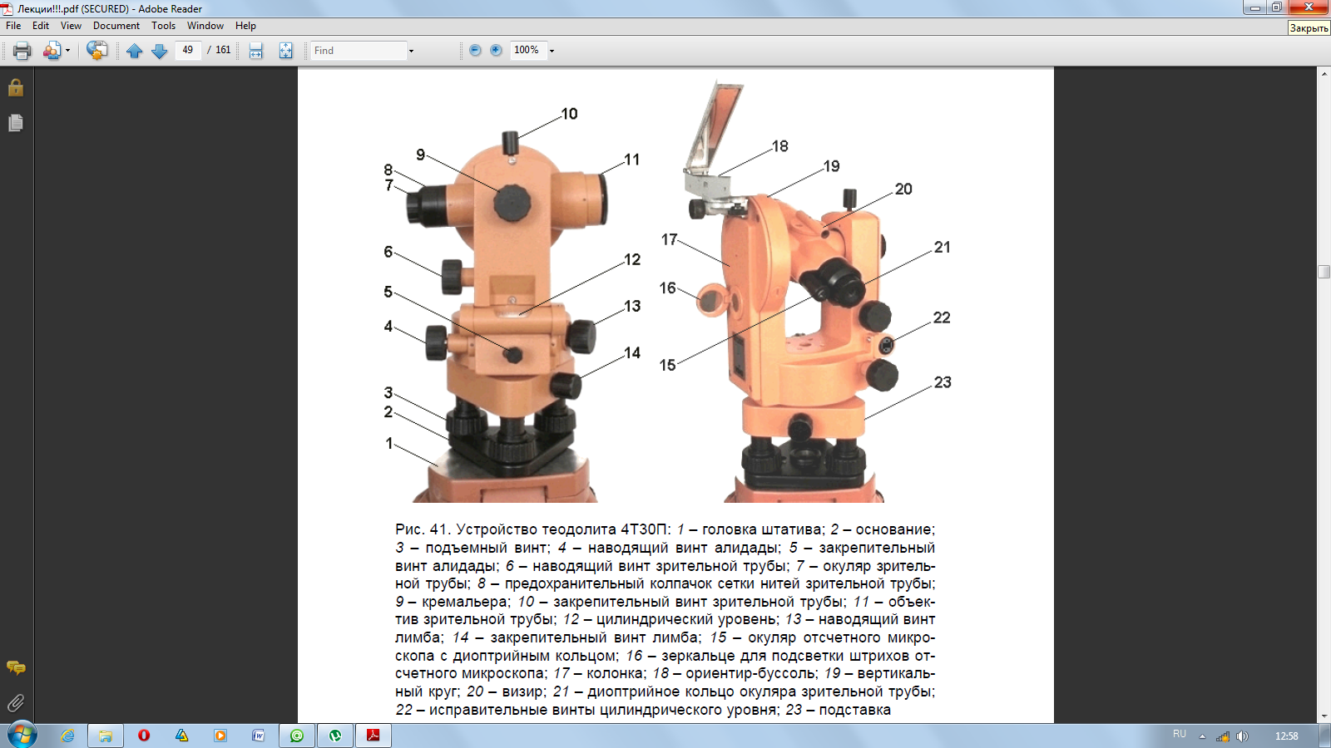
Task: Launch Internet Explorer from taskbar
Action: click(x=67, y=736)
